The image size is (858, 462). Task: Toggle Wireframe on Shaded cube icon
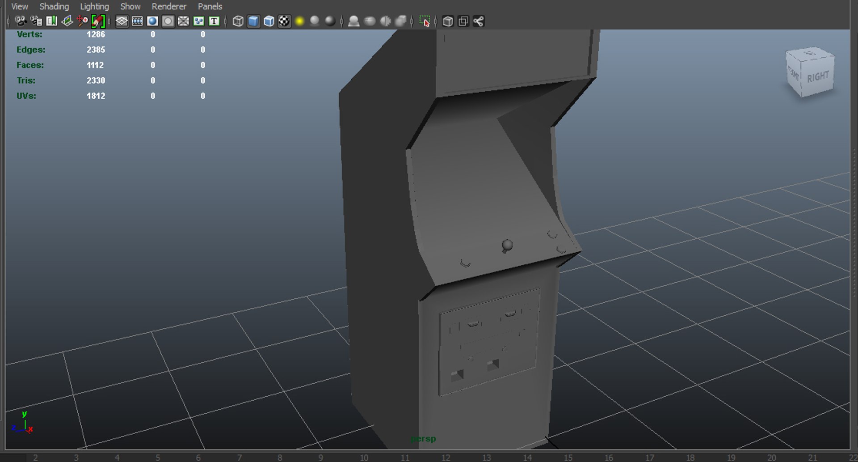[x=269, y=21]
